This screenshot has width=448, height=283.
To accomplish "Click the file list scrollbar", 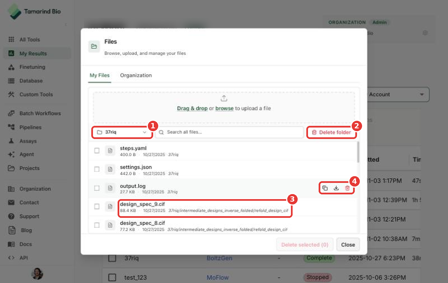I will (x=358, y=152).
